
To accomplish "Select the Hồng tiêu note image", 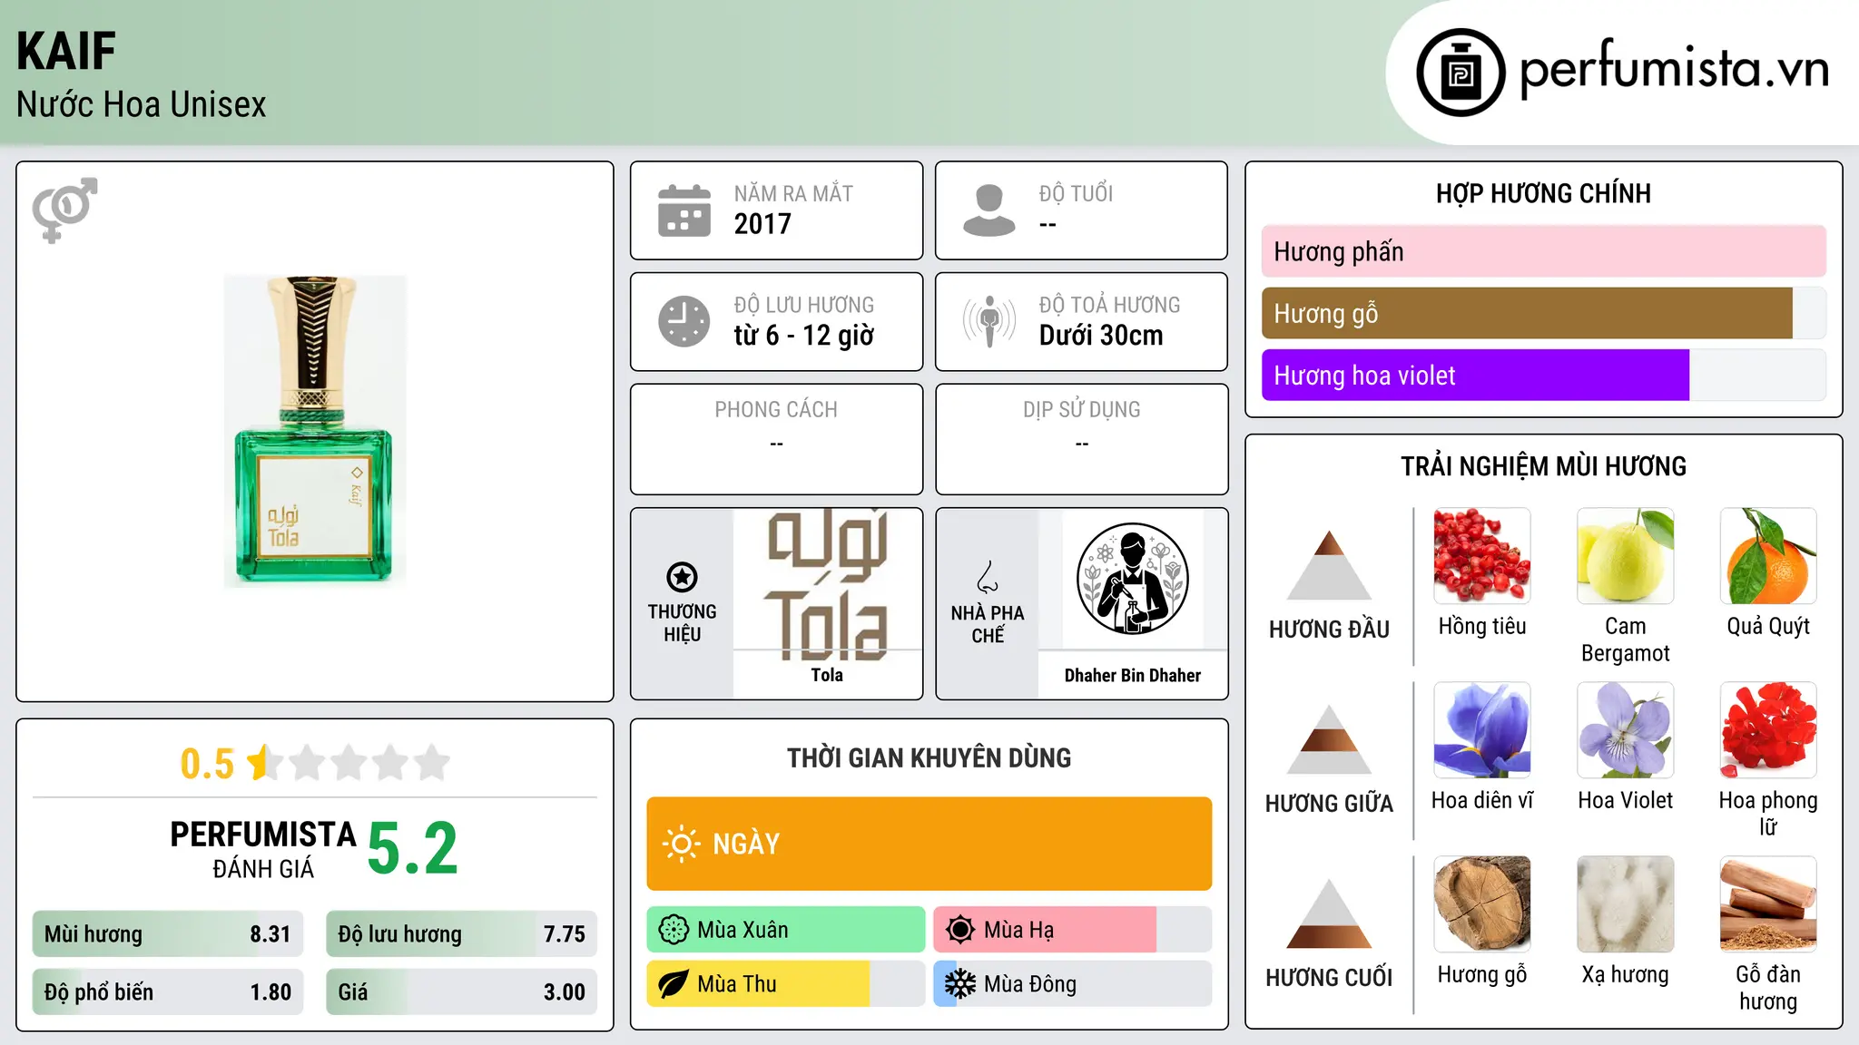I will 1482,556.
